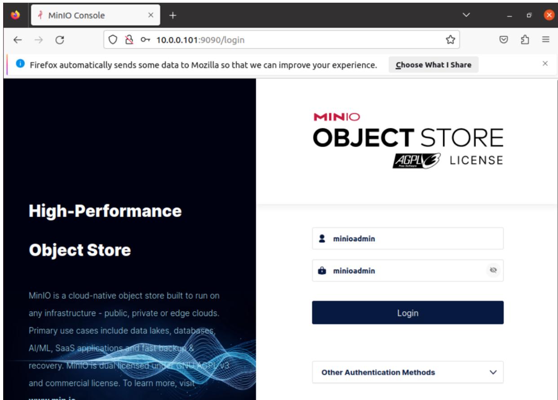Screen dimensions: 558x400
Task: Focus the minioadmin username field
Action: click(407, 239)
